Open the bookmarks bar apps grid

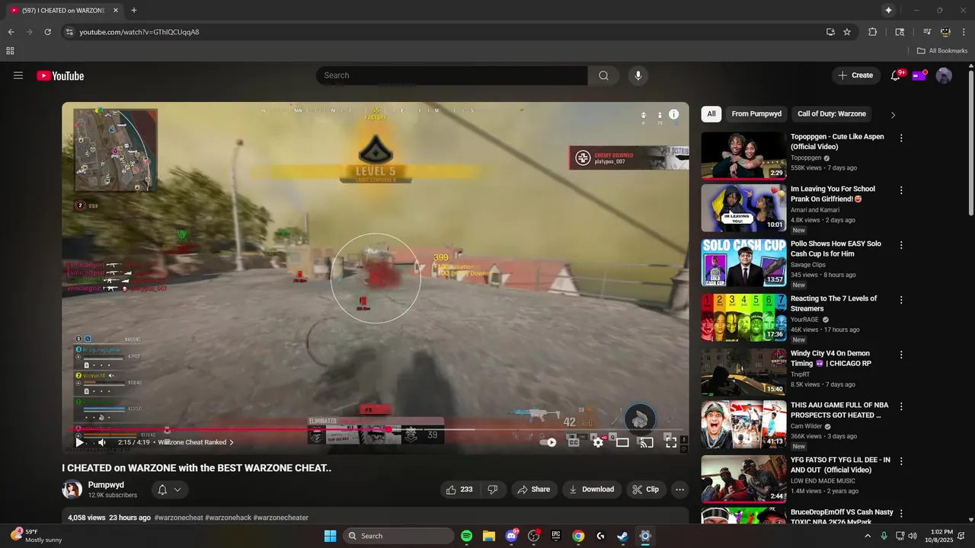point(10,51)
